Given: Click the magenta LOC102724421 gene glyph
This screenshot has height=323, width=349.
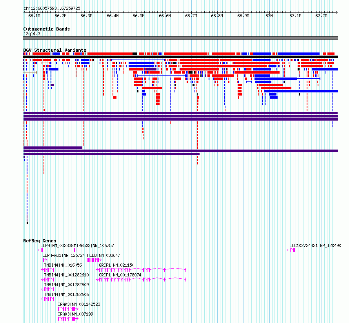Looking at the screenshot, I should pyautogui.click(x=291, y=250).
